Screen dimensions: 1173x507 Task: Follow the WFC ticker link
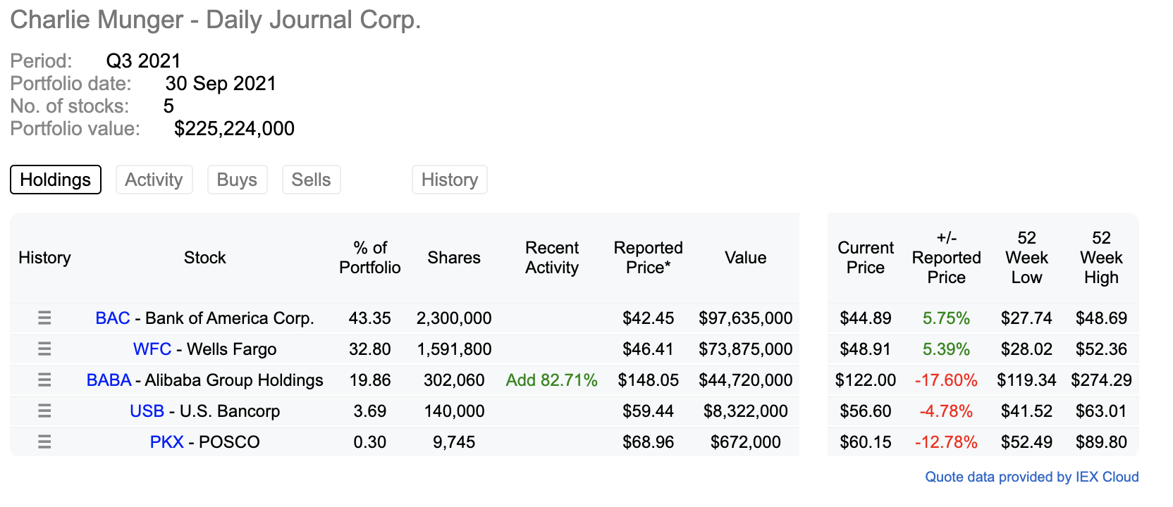152,349
